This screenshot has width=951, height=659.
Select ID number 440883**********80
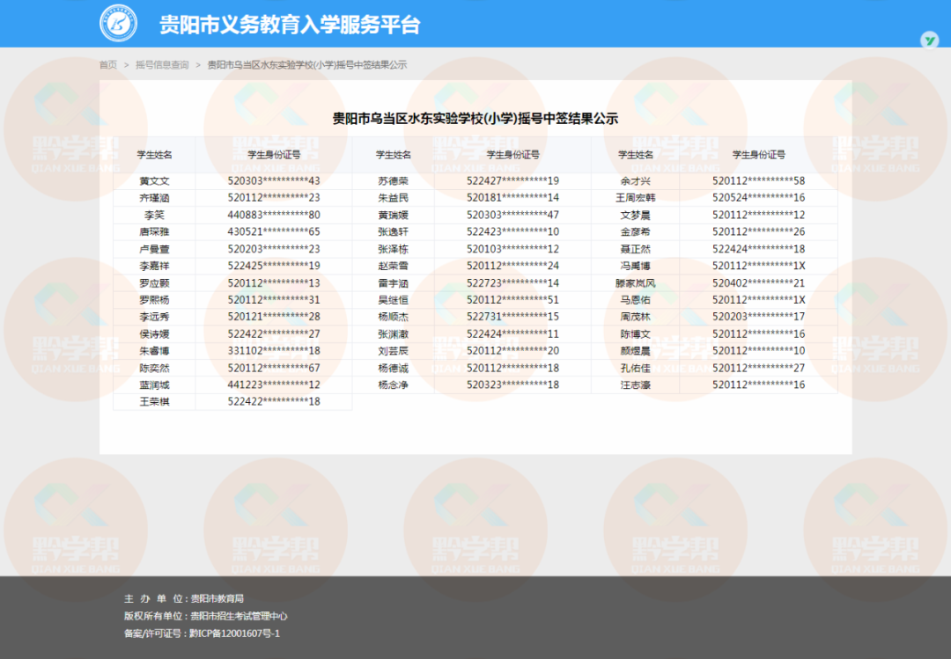(x=274, y=215)
